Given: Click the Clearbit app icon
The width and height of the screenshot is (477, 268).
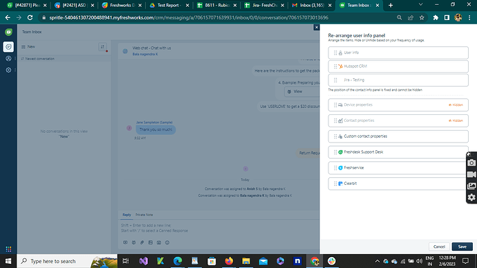Looking at the screenshot, I should point(340,184).
